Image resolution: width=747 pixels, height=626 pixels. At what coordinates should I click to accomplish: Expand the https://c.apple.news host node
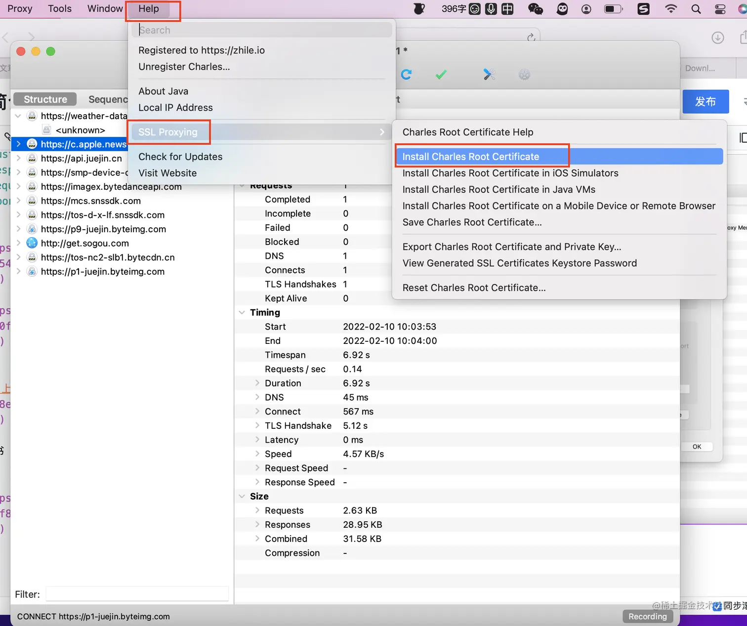coord(18,144)
